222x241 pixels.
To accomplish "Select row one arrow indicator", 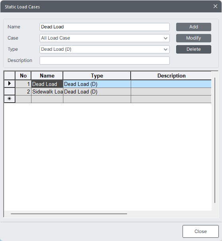I will (10, 84).
